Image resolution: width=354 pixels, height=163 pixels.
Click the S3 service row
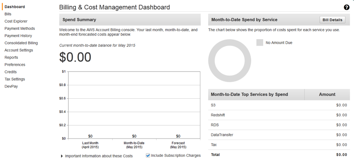coord(279,105)
